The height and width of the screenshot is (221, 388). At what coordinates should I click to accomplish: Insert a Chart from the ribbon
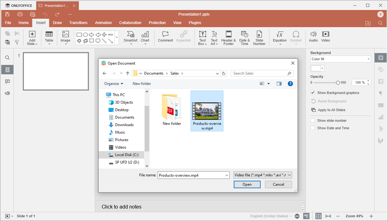pos(145,34)
